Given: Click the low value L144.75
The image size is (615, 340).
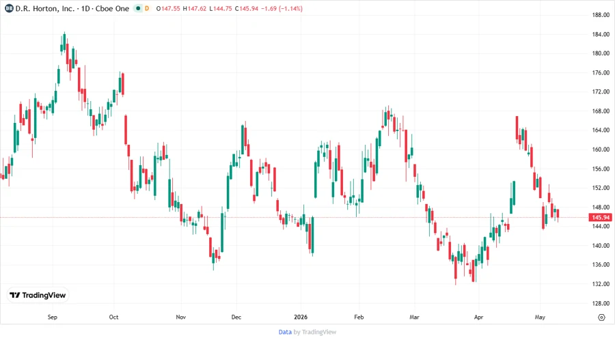Looking at the screenshot, I should [221, 8].
